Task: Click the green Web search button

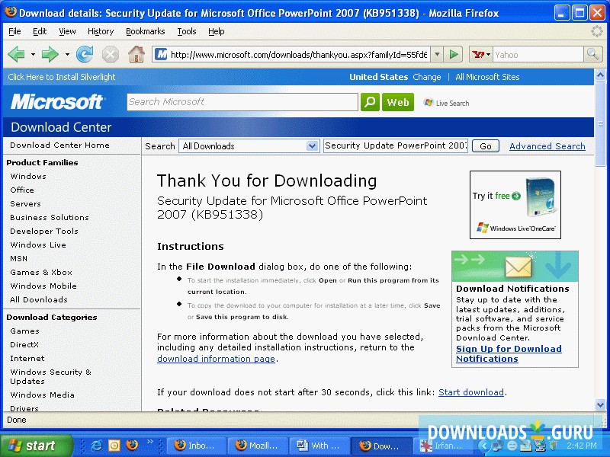Action: [x=398, y=102]
